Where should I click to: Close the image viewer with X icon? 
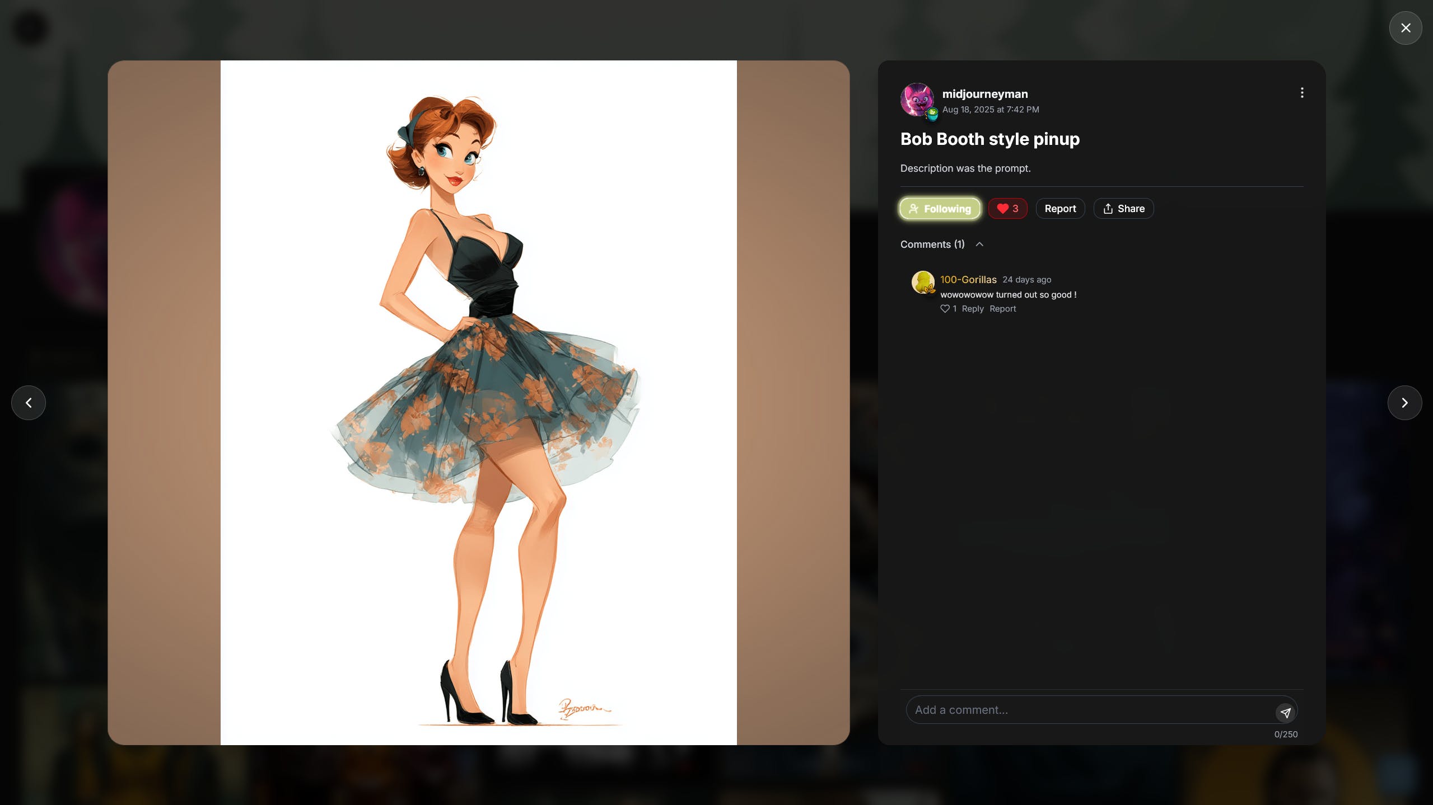coord(1405,28)
